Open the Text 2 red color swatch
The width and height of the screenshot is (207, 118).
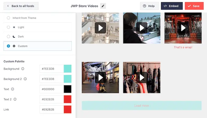68,99
